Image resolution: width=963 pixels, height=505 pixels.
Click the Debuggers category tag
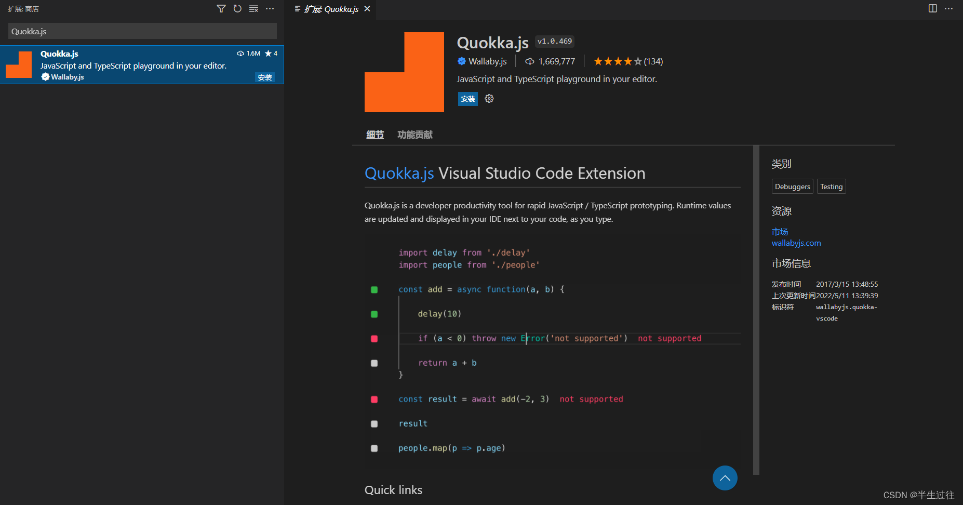point(793,187)
